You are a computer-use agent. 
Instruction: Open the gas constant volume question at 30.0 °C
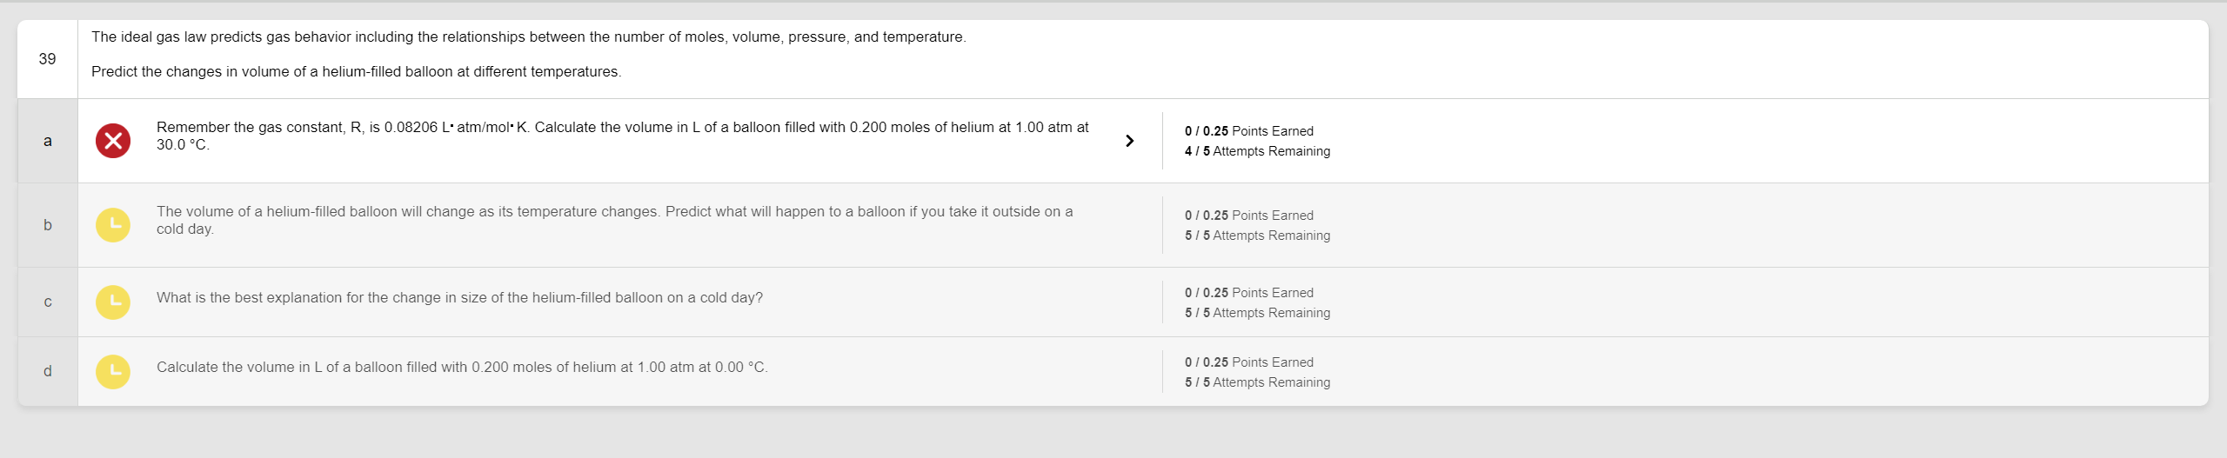coord(622,136)
